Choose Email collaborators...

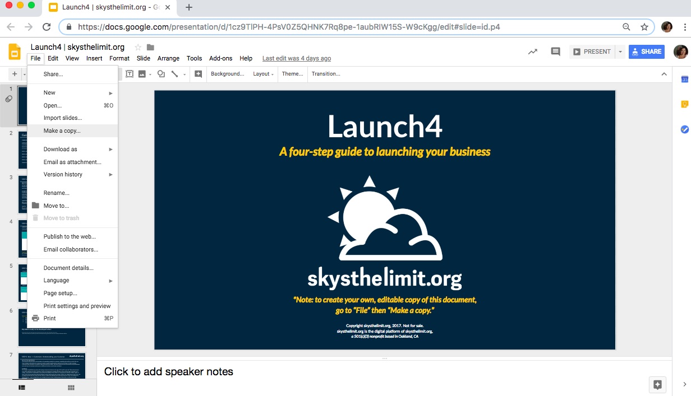73,249
